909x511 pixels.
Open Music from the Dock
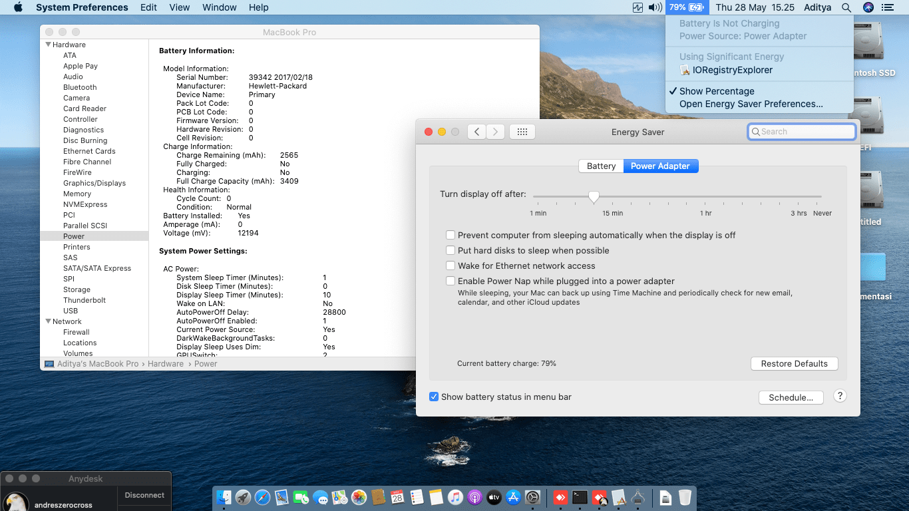(x=455, y=497)
